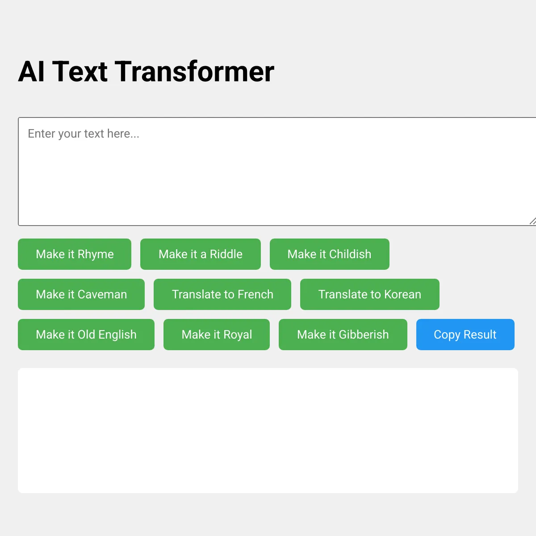
Task: Convert the text into French
Action: tap(222, 294)
